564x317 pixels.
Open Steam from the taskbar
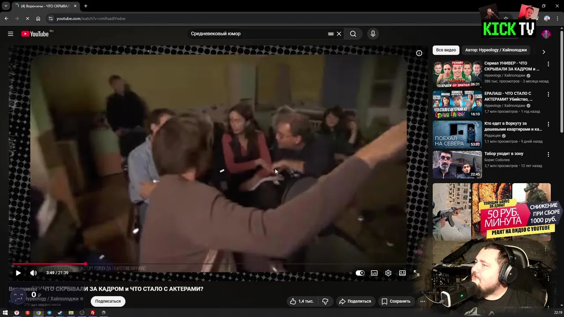(60, 313)
